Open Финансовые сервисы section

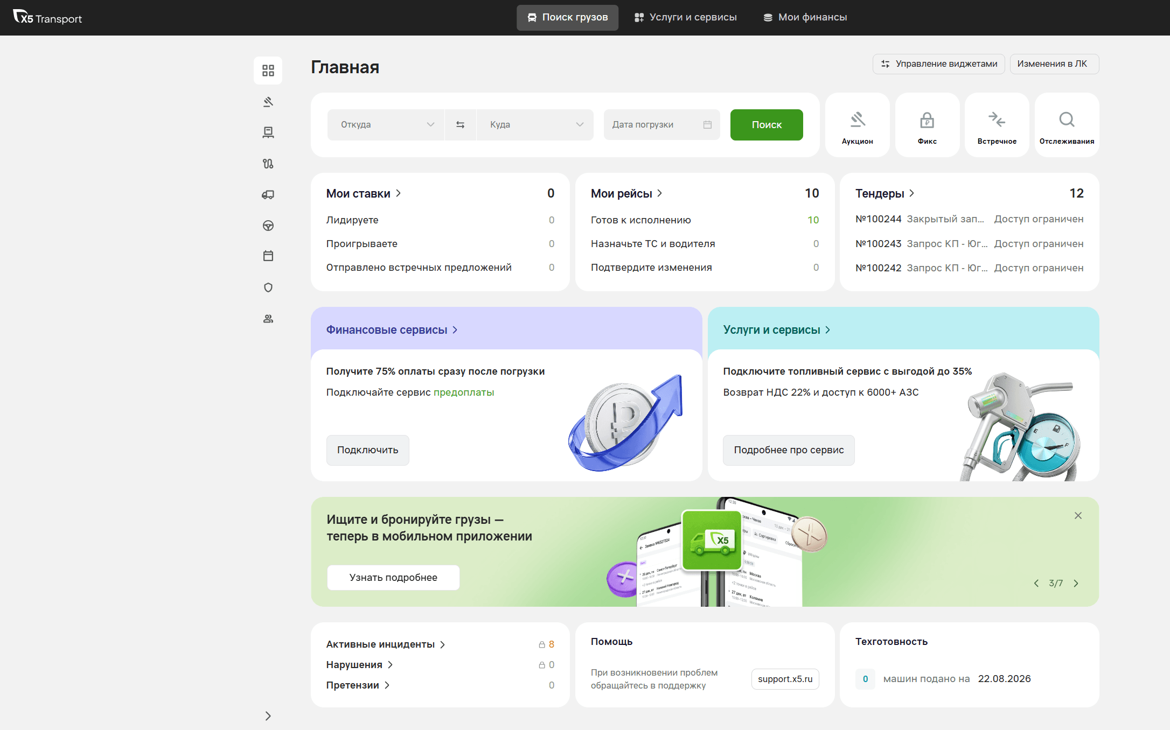[392, 330]
